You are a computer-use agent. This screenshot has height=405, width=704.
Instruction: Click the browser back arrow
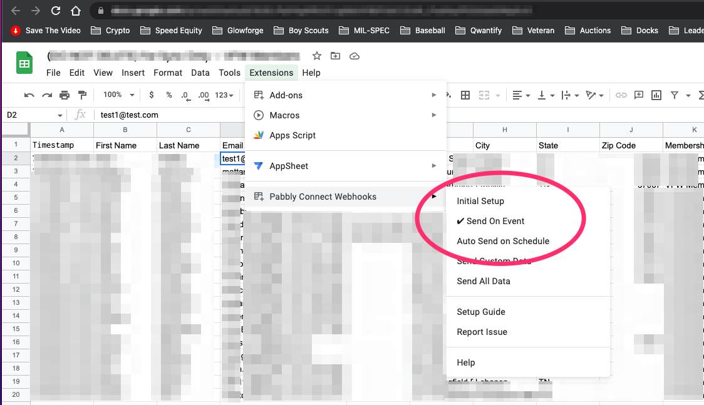tap(16, 11)
